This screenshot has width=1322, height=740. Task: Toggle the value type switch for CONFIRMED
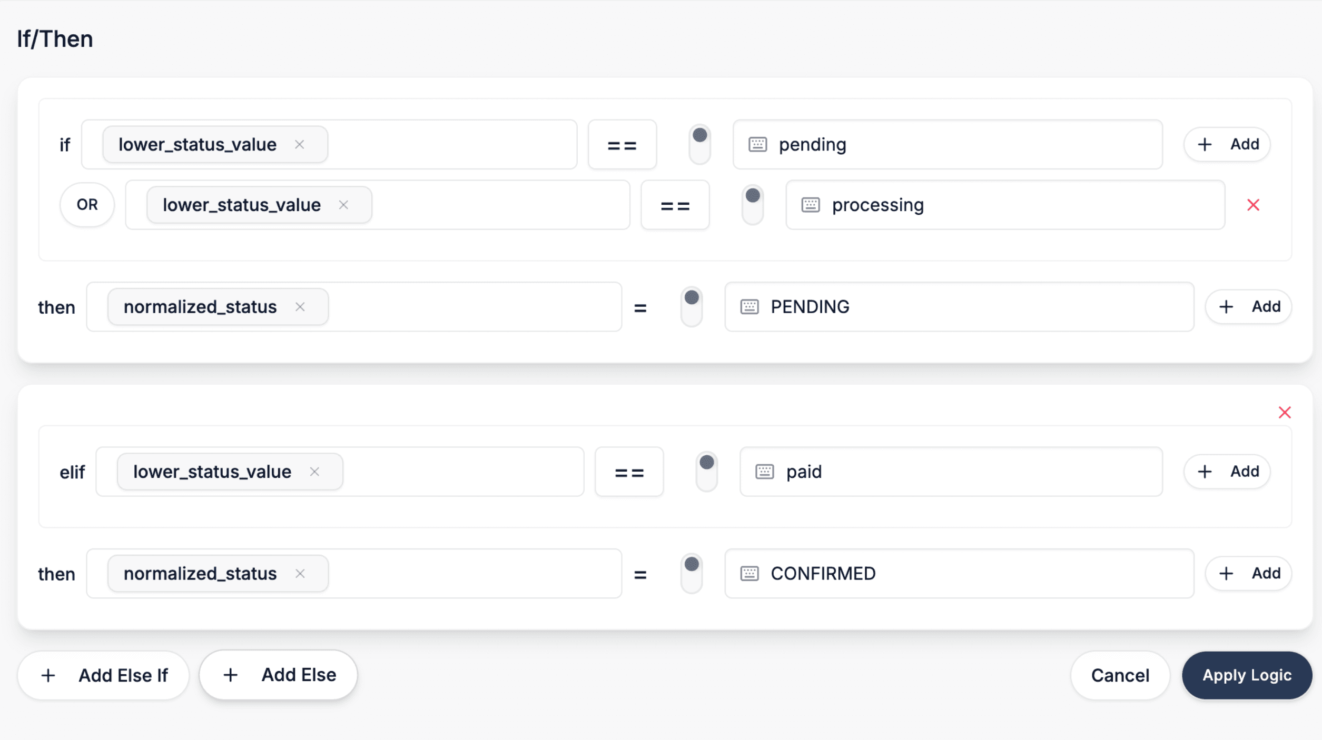tap(691, 573)
